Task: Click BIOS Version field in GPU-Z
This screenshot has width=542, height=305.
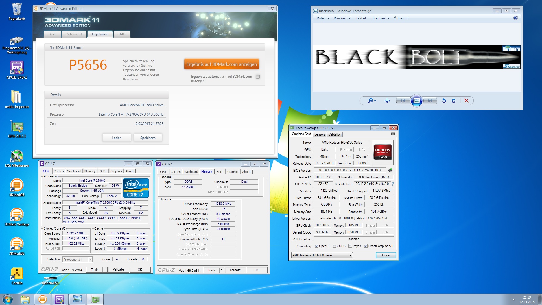Action: coord(350,170)
